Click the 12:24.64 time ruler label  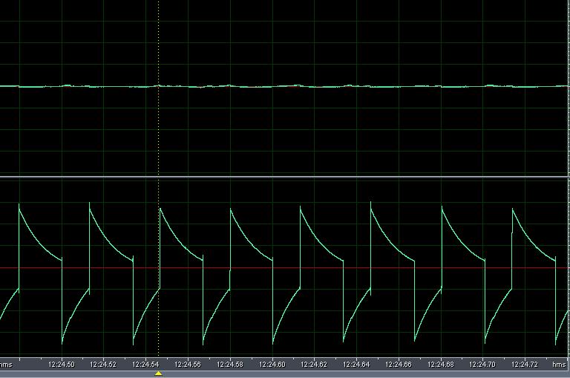[356, 364]
